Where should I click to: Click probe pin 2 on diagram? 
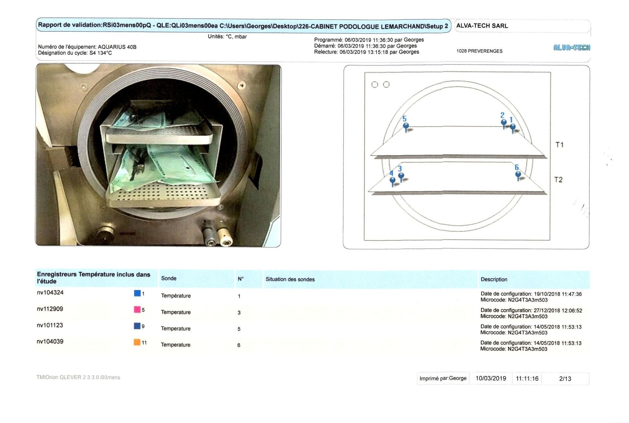coord(504,123)
